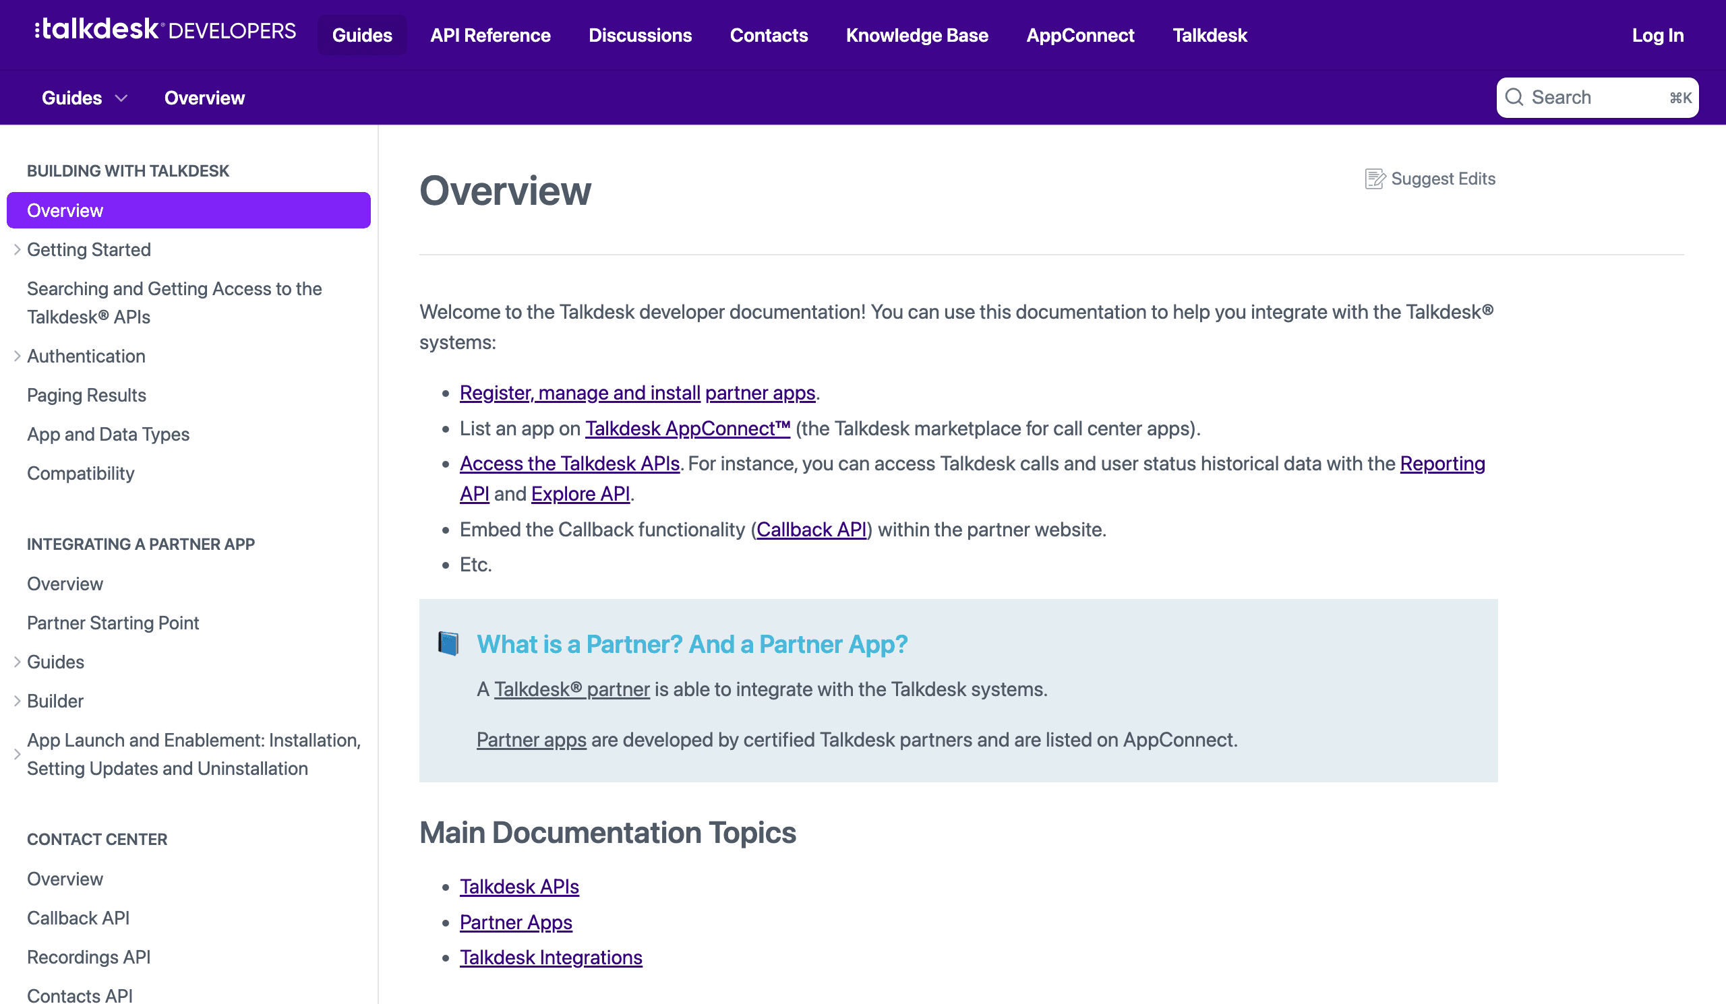This screenshot has width=1726, height=1004.
Task: Click the Log In button
Action: [1657, 35]
